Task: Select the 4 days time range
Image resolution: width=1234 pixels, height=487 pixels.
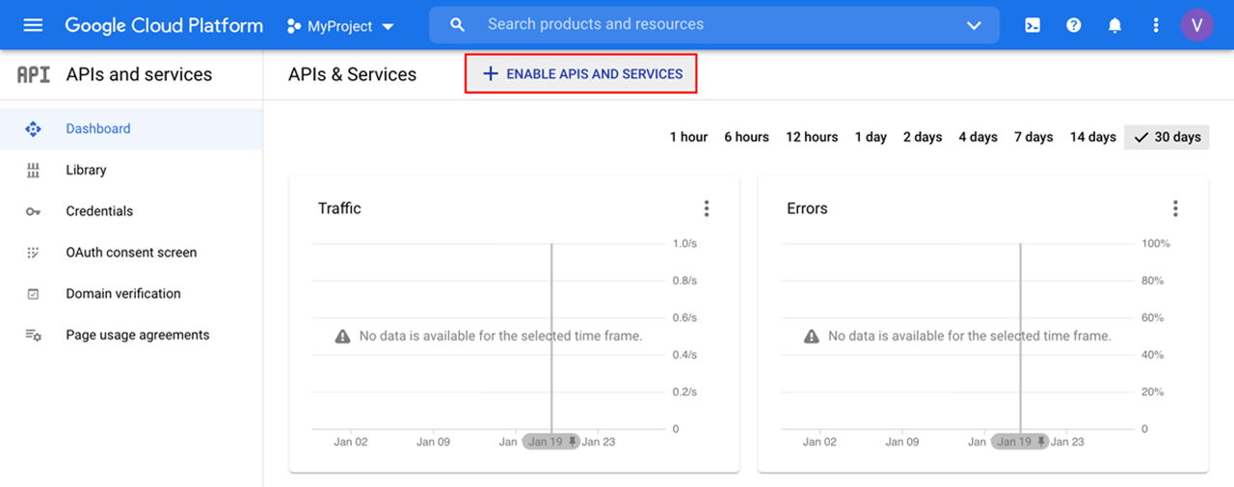Action: pyautogui.click(x=978, y=137)
